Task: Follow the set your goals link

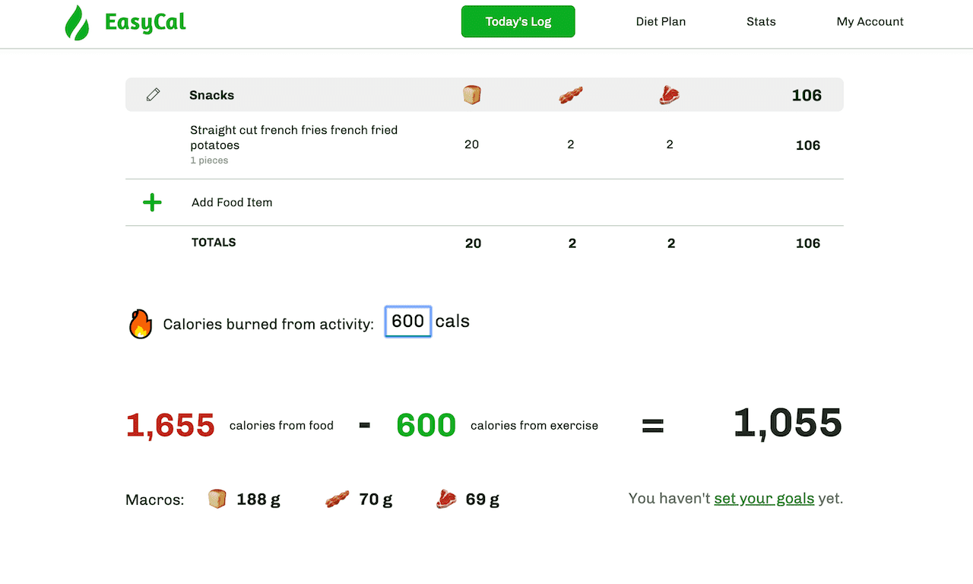Action: click(764, 499)
